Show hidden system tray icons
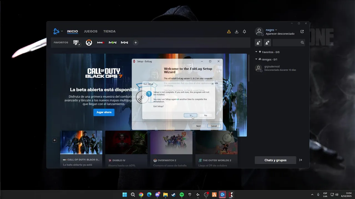Screen dimensions: 355x199 [x=312, y=195]
